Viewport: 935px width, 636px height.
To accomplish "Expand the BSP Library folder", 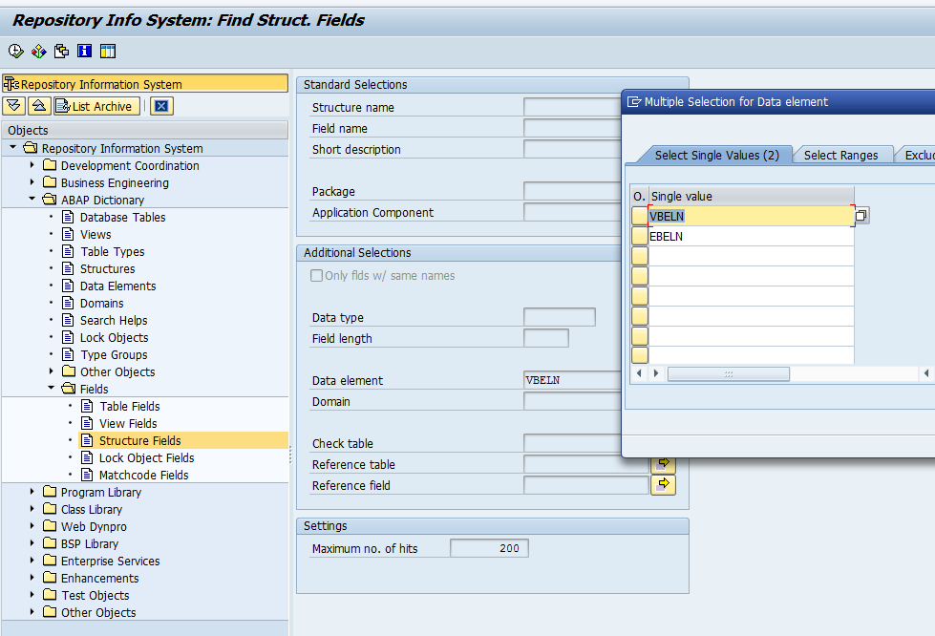I will 32,543.
